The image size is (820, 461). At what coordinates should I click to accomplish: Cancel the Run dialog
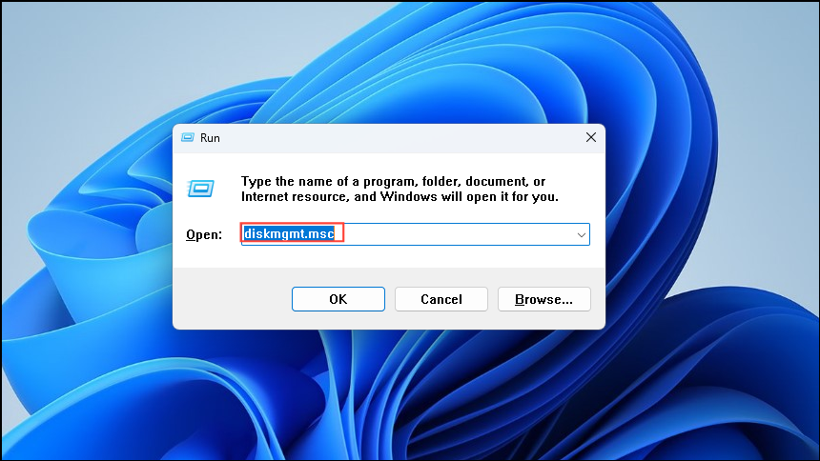pos(441,299)
